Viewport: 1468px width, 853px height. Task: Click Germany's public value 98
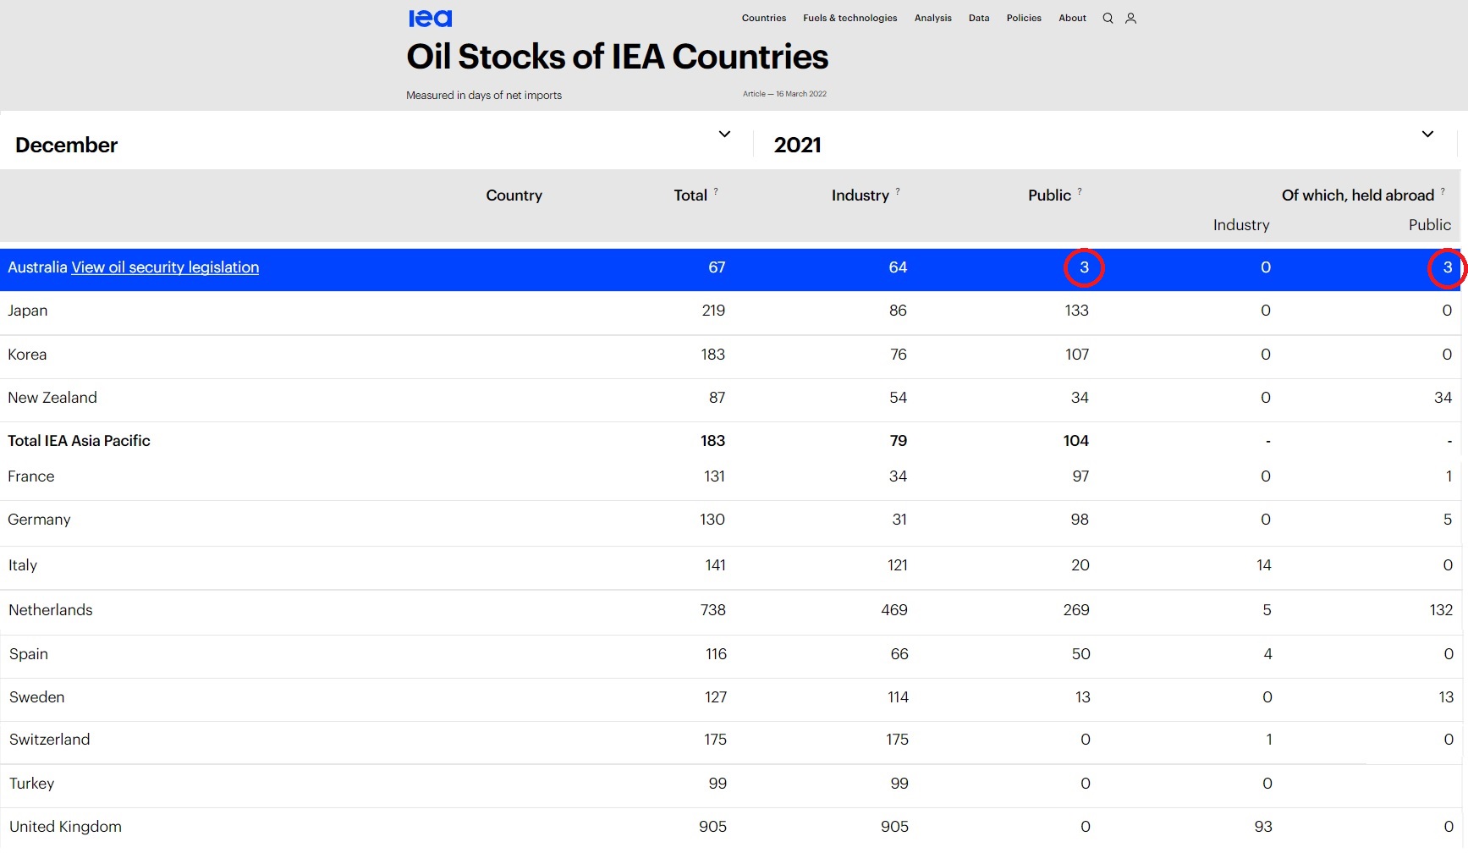click(1080, 520)
